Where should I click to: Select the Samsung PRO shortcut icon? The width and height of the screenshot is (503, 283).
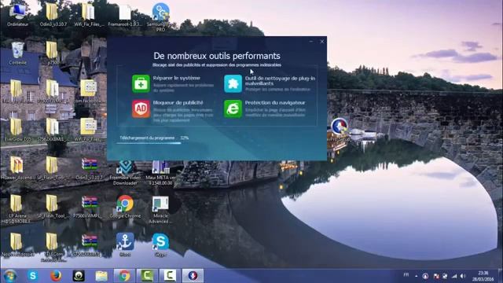[160, 17]
